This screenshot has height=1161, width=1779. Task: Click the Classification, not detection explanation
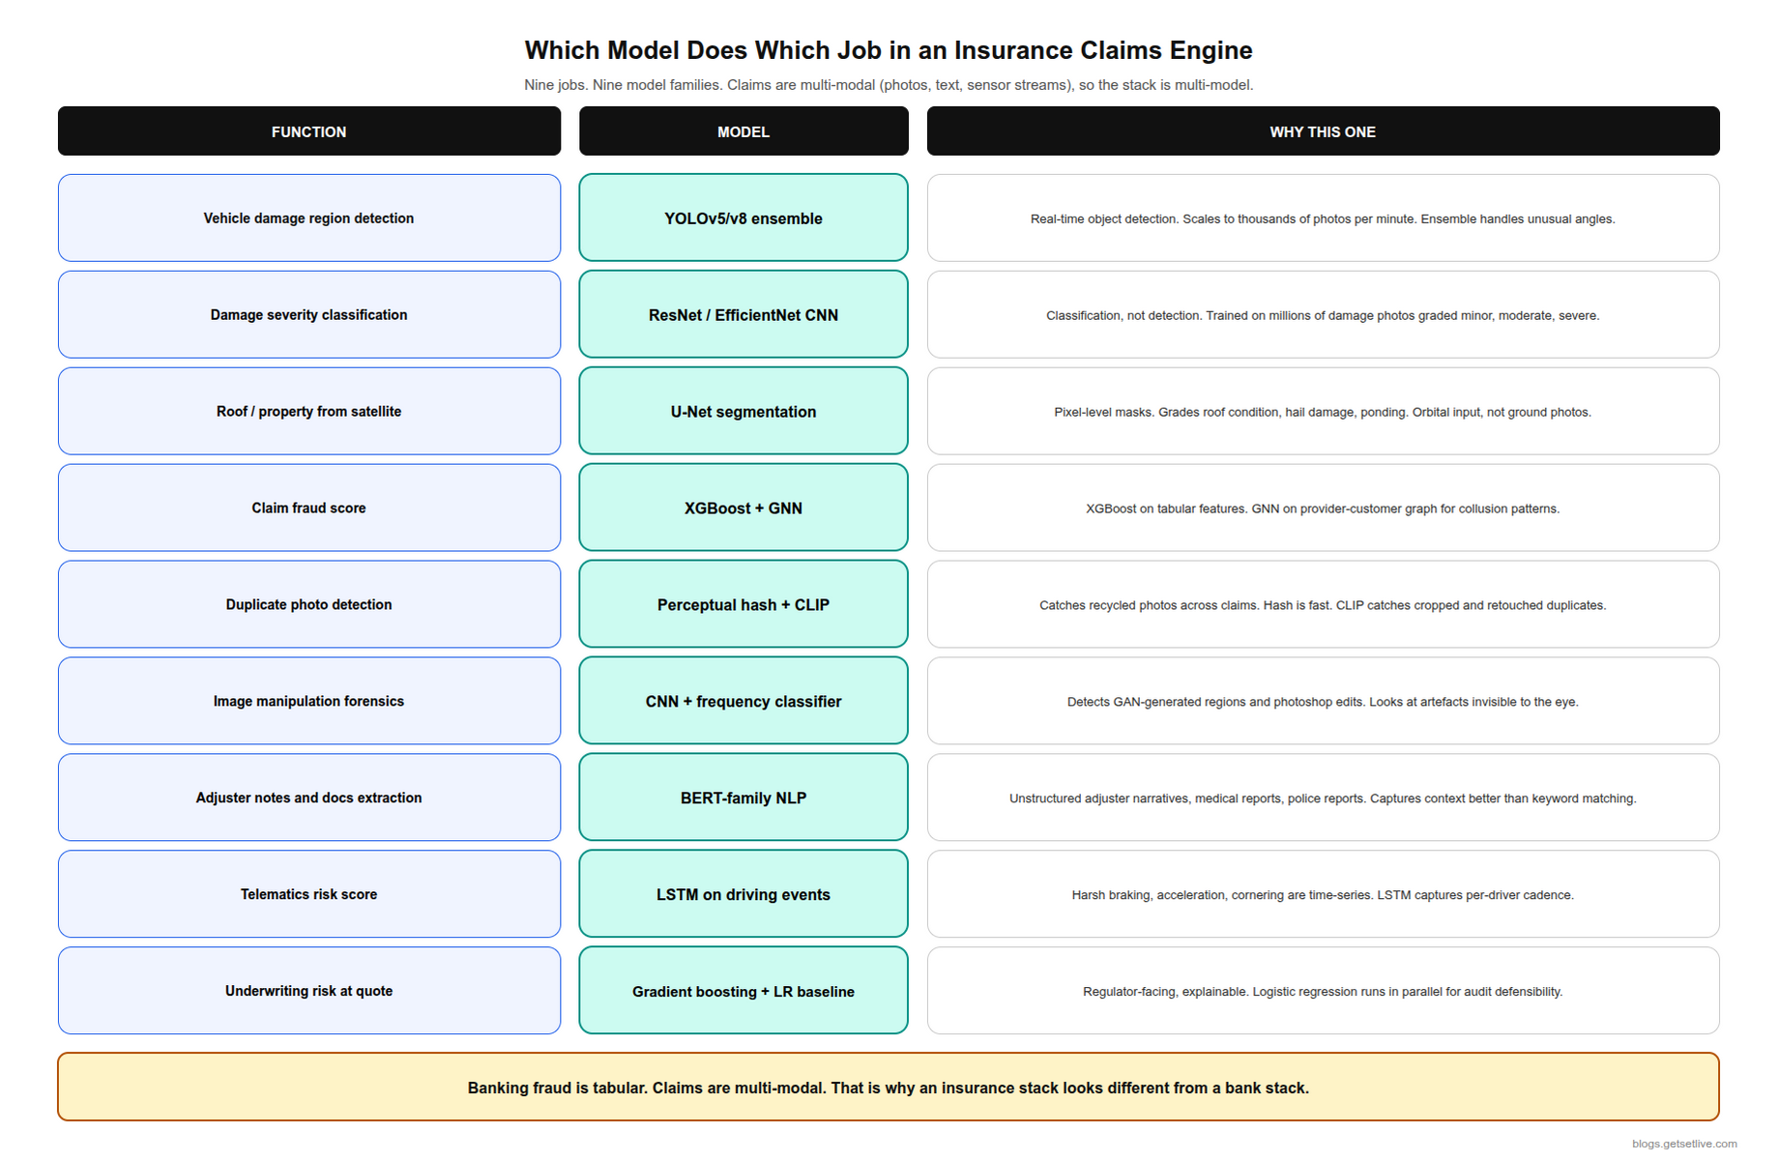click(1323, 315)
